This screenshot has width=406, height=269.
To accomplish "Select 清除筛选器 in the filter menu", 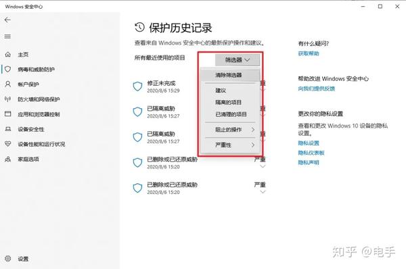I will click(x=230, y=75).
